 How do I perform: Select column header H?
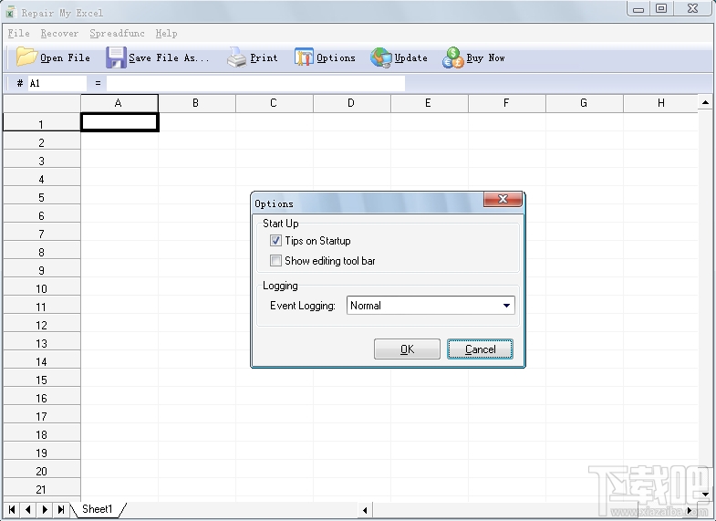click(660, 103)
